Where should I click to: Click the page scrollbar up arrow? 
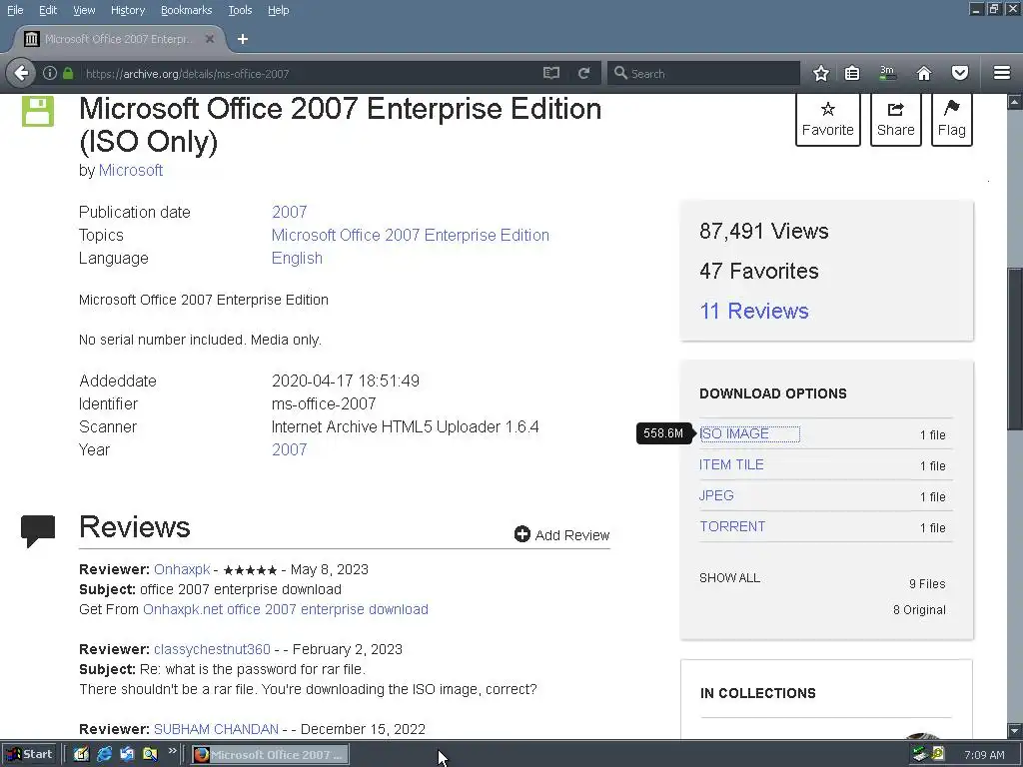click(x=1015, y=102)
